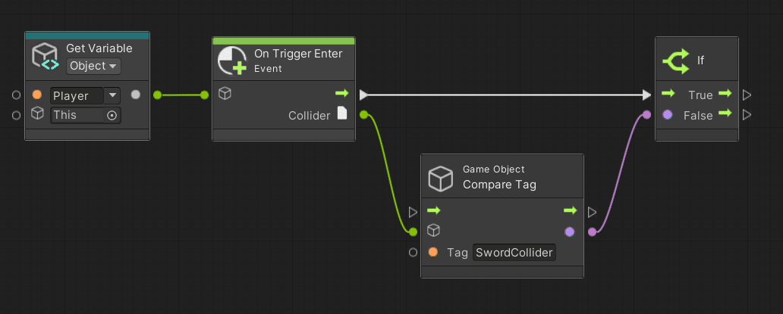The image size is (783, 314).
Task: Click the Get Variable grey value output port
Action: (x=135, y=95)
